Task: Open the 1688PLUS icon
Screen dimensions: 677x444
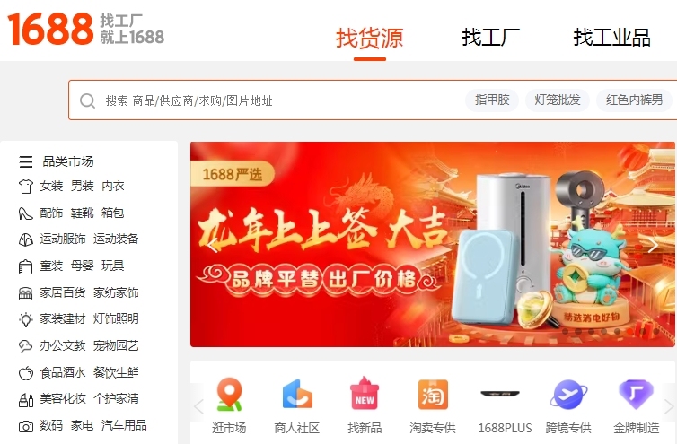Action: 500,394
